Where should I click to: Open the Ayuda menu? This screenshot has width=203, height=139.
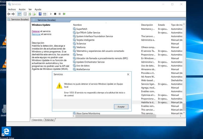click(38, 9)
